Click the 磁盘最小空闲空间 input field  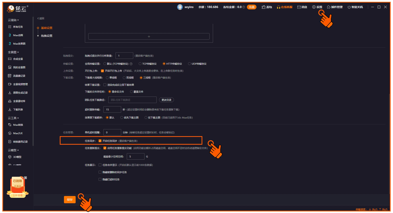pos(135,157)
